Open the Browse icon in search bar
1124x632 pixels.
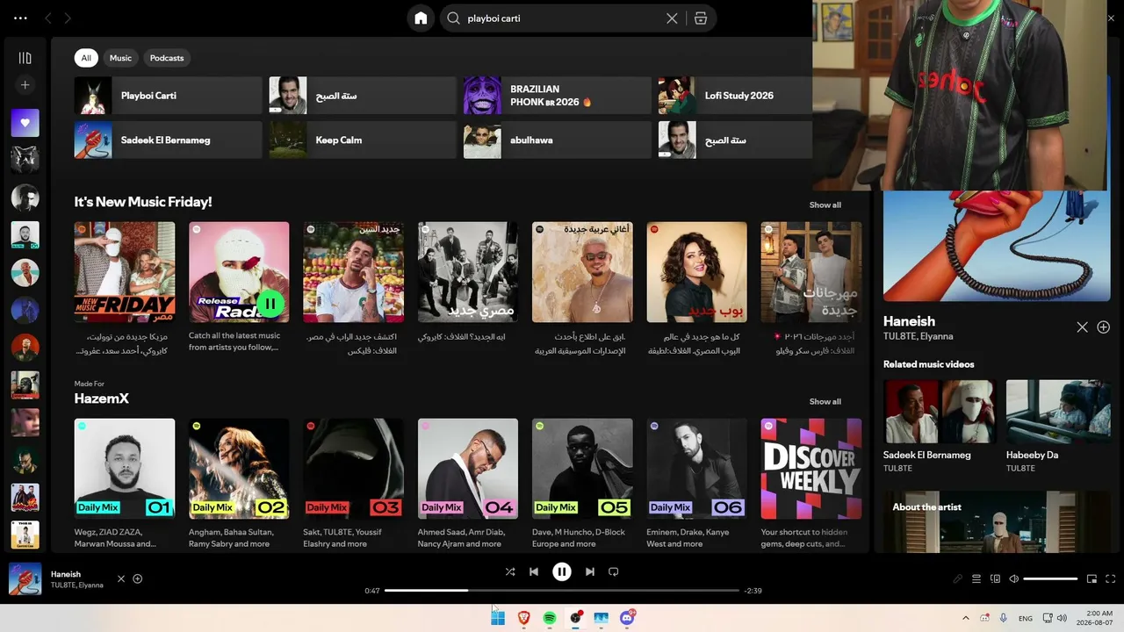coord(700,18)
